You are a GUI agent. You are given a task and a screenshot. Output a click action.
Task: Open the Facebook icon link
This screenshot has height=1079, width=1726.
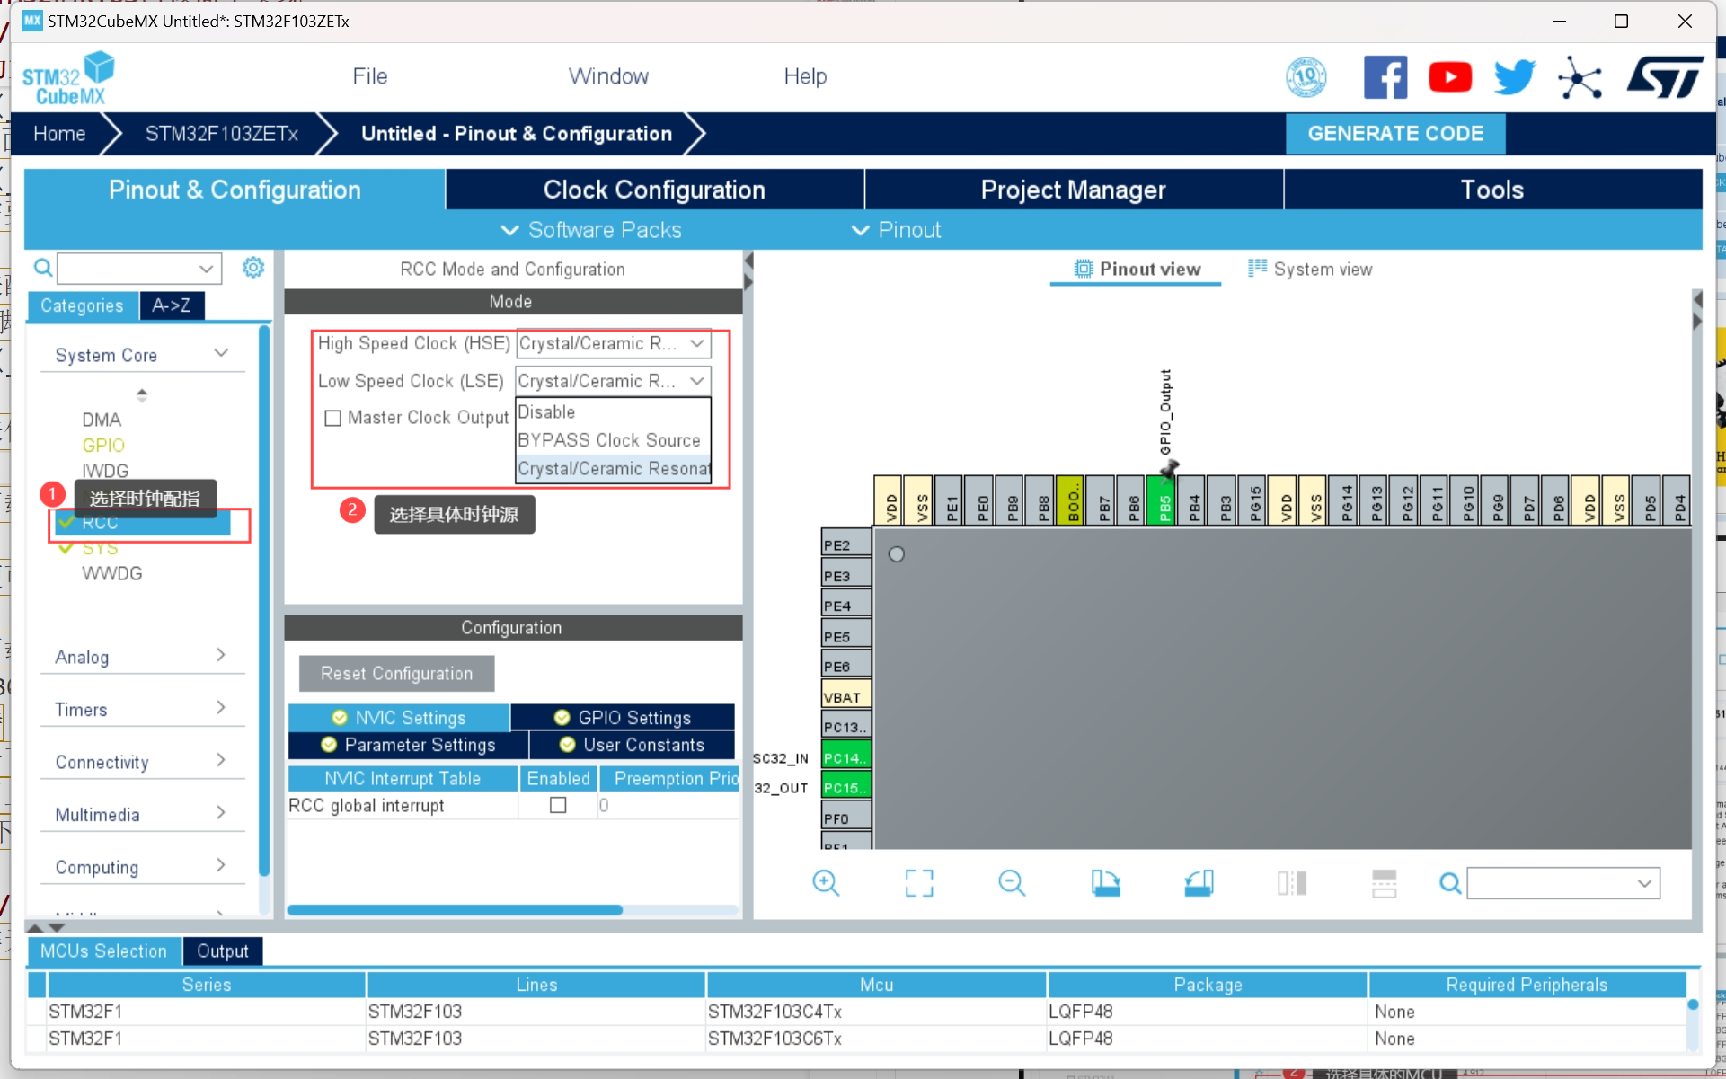point(1385,77)
